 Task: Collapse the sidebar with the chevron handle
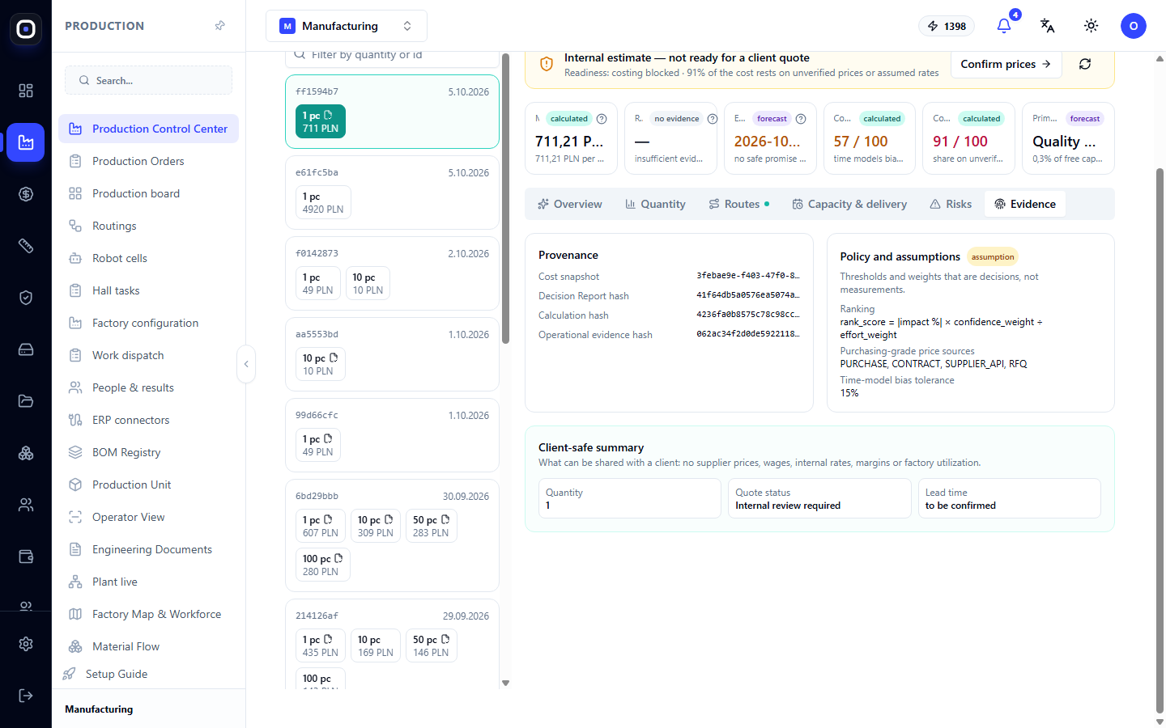coord(246,364)
